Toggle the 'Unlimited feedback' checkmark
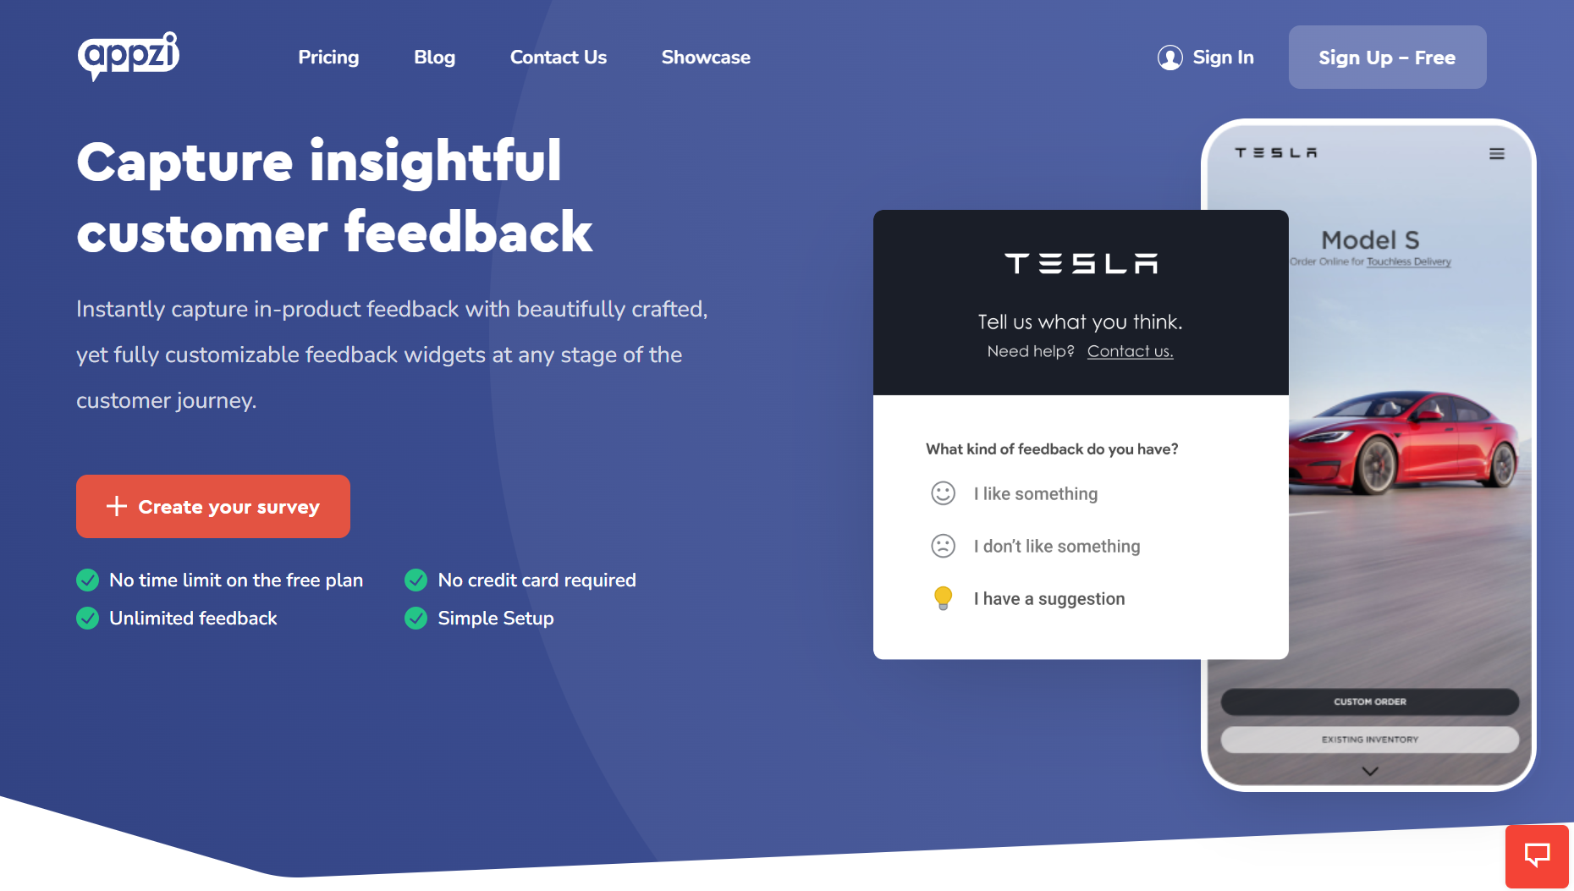Image resolution: width=1574 pixels, height=891 pixels. [x=87, y=618]
